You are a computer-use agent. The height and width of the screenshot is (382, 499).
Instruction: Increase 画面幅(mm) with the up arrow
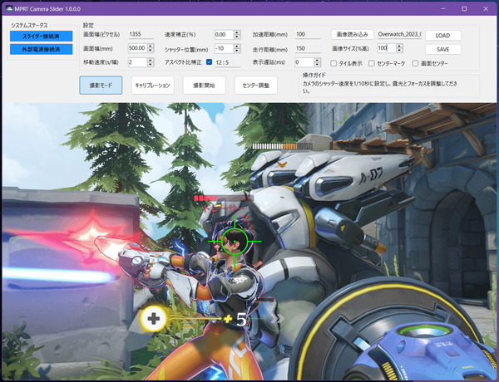[x=151, y=46]
